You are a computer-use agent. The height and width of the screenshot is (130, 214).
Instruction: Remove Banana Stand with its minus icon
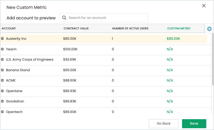(x=2, y=70)
